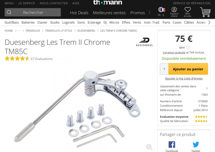The width and height of the screenshot is (215, 152).
Task: Share product on Facebook icon
Action: [172, 145]
